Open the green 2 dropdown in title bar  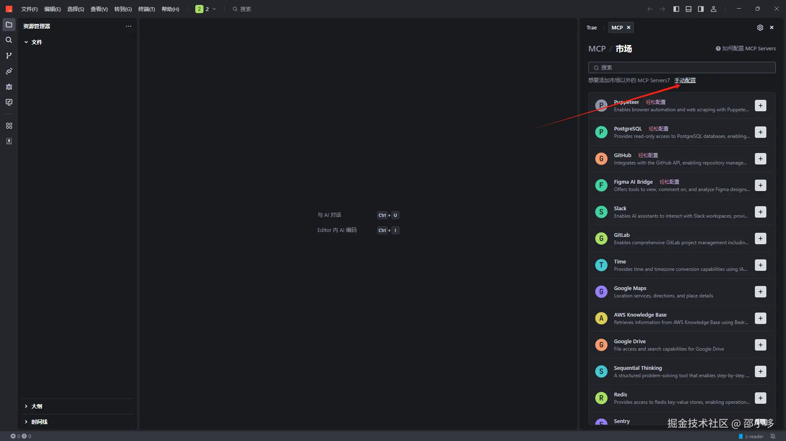206,9
